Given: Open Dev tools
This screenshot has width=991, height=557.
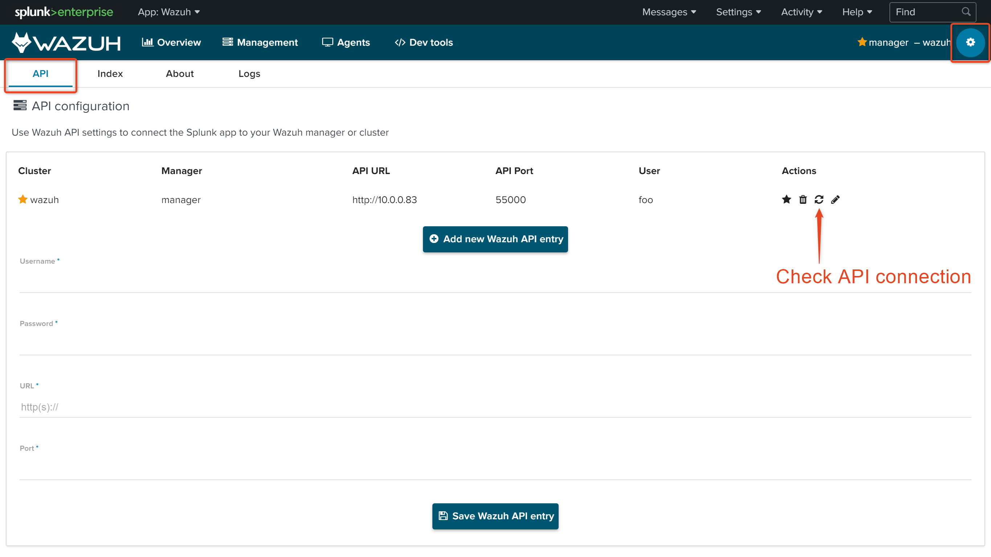Looking at the screenshot, I should 424,42.
